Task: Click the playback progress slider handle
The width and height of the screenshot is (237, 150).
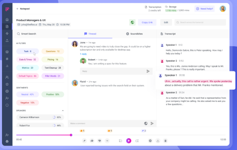Action: (x=71, y=135)
